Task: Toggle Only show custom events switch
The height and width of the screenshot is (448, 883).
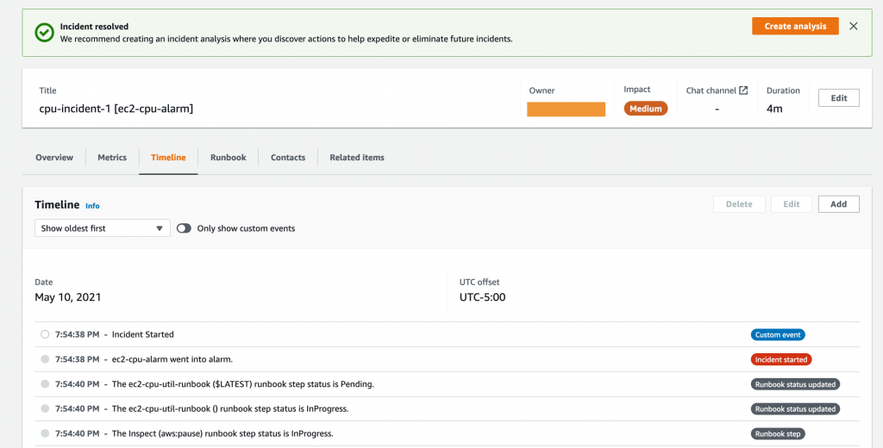Action: tap(184, 228)
